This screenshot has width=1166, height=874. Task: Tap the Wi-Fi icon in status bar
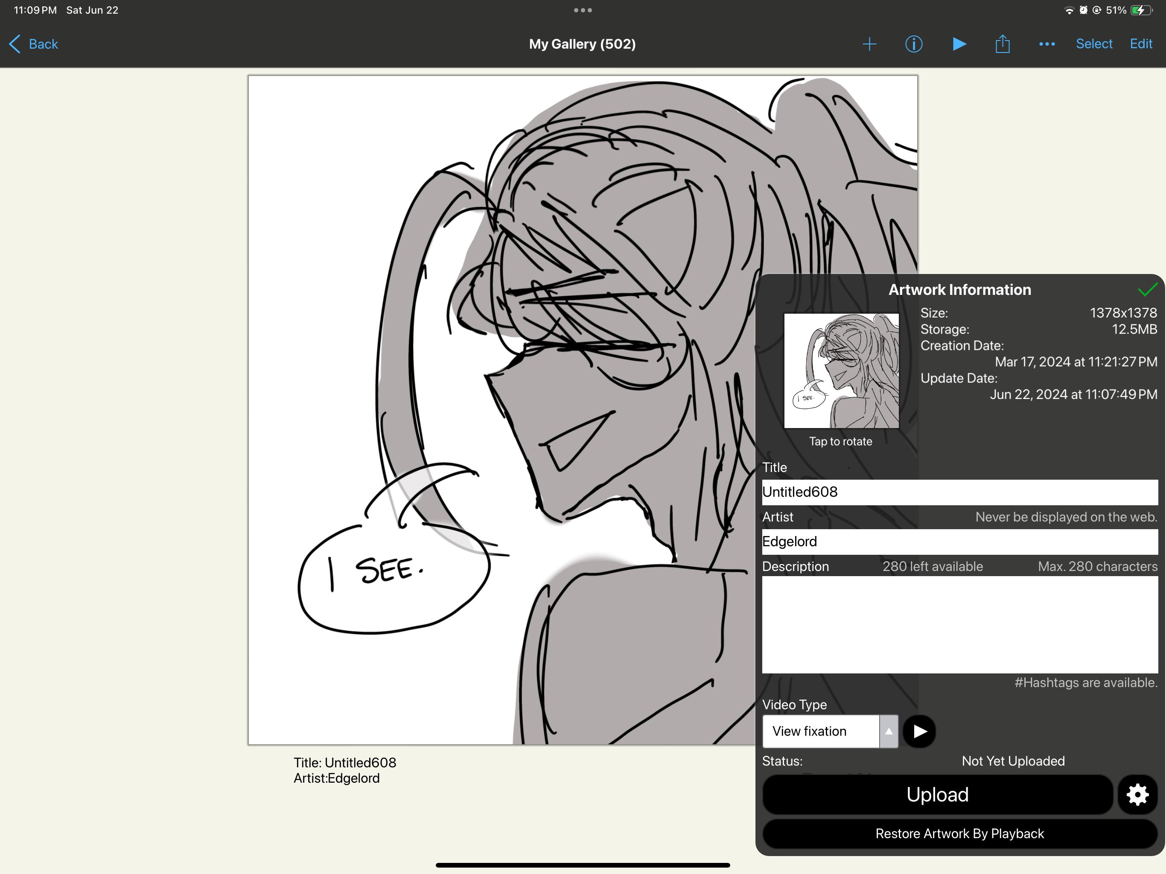point(1069,10)
